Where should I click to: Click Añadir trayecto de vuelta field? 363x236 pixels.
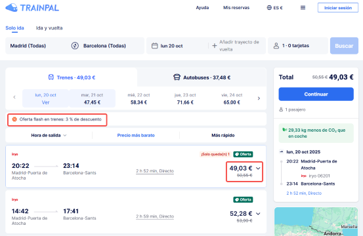click(x=239, y=46)
